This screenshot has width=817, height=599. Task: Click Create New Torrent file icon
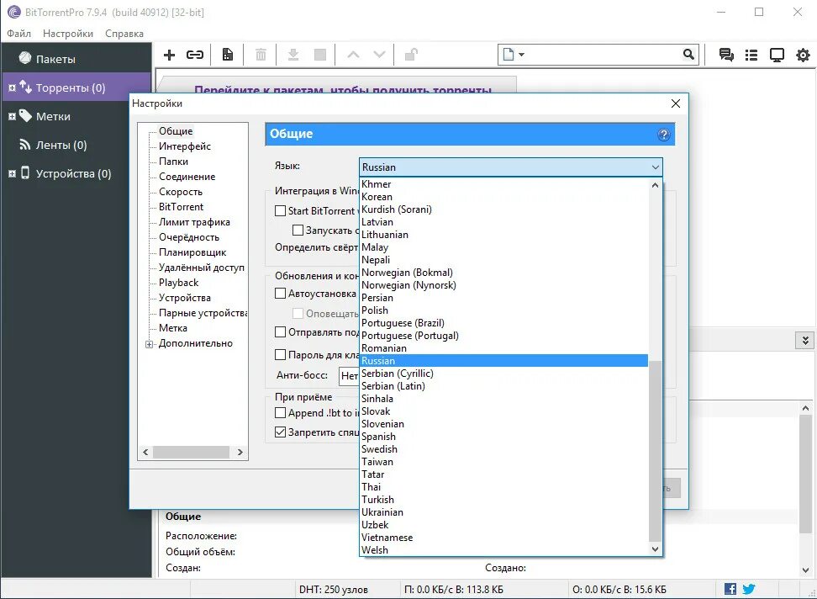click(x=228, y=55)
